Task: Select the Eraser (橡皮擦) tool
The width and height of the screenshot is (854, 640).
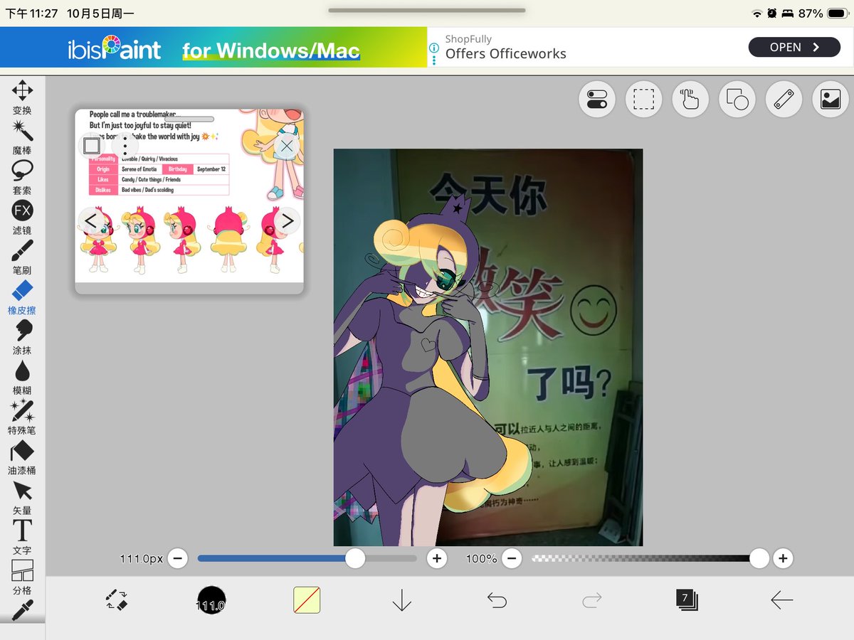Action: click(22, 297)
